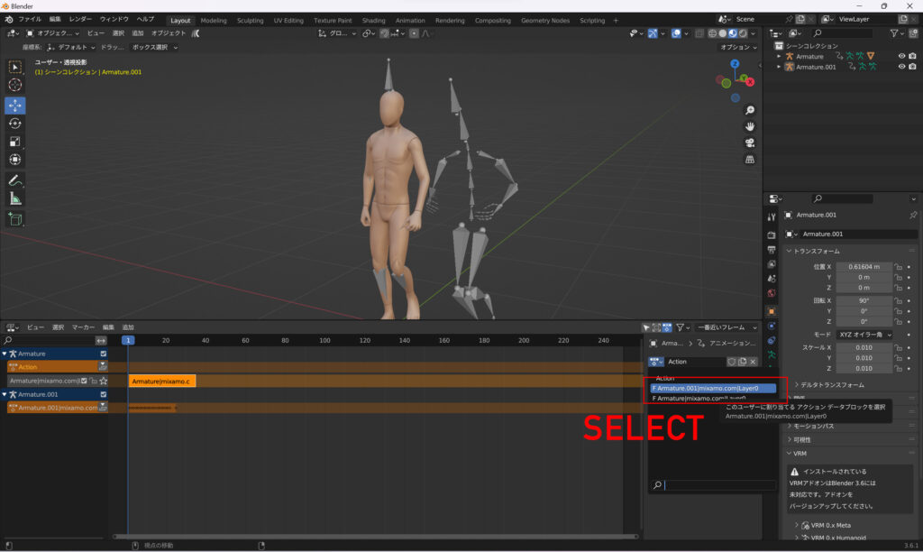Open the rotation mode dropdown (XYZ オイラー角)
Image resolution: width=923 pixels, height=552 pixels.
coord(864,335)
